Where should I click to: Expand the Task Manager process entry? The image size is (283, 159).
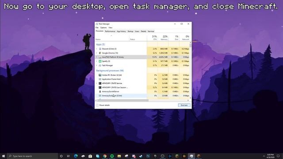96,65
